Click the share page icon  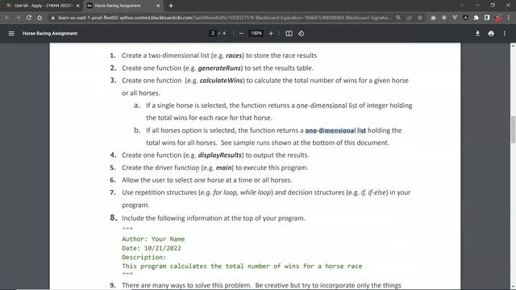[409, 18]
